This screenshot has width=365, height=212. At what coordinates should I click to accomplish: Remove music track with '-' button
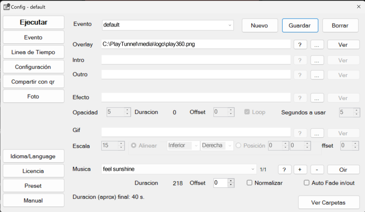pos(317,170)
